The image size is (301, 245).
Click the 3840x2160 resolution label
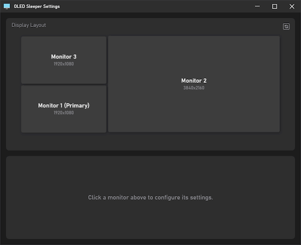click(194, 88)
